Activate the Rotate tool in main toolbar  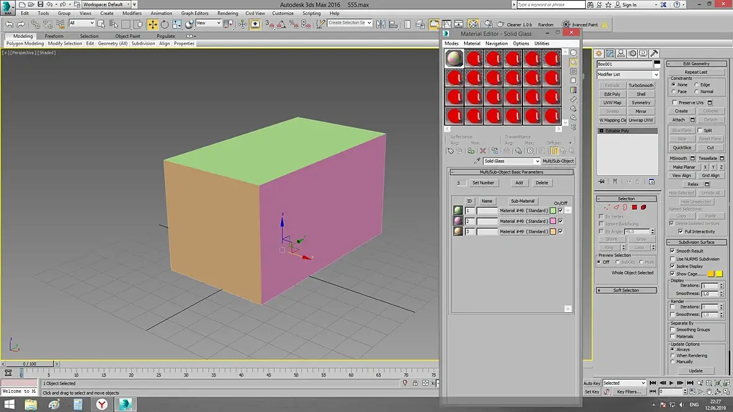pyautogui.click(x=165, y=24)
